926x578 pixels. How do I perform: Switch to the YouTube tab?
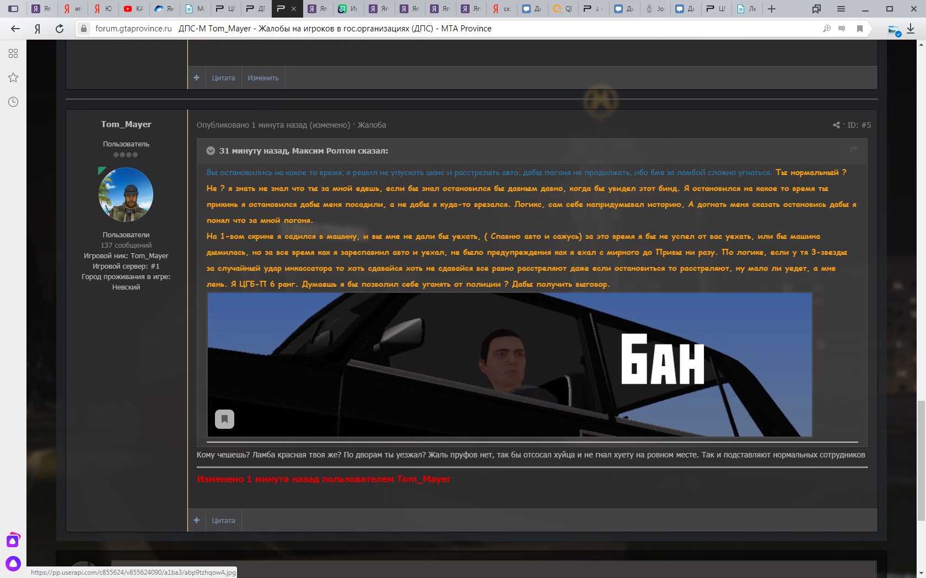[133, 9]
